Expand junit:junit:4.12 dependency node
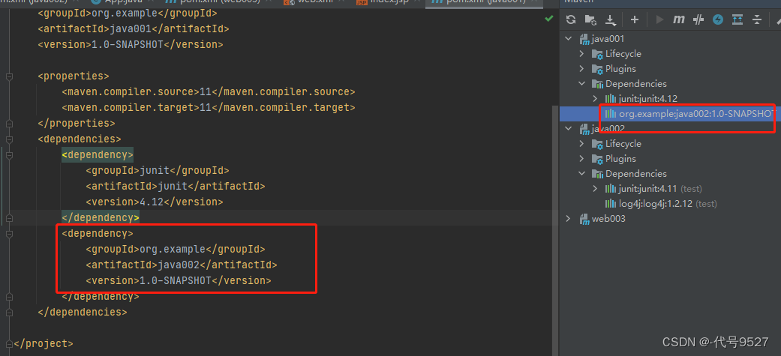Image resolution: width=781 pixels, height=356 pixels. (595, 99)
